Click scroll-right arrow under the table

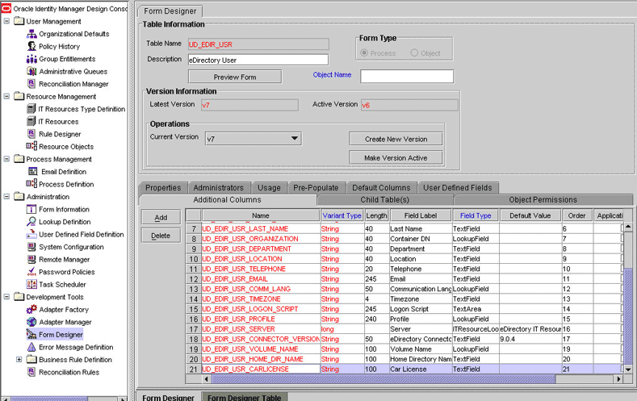[618, 379]
